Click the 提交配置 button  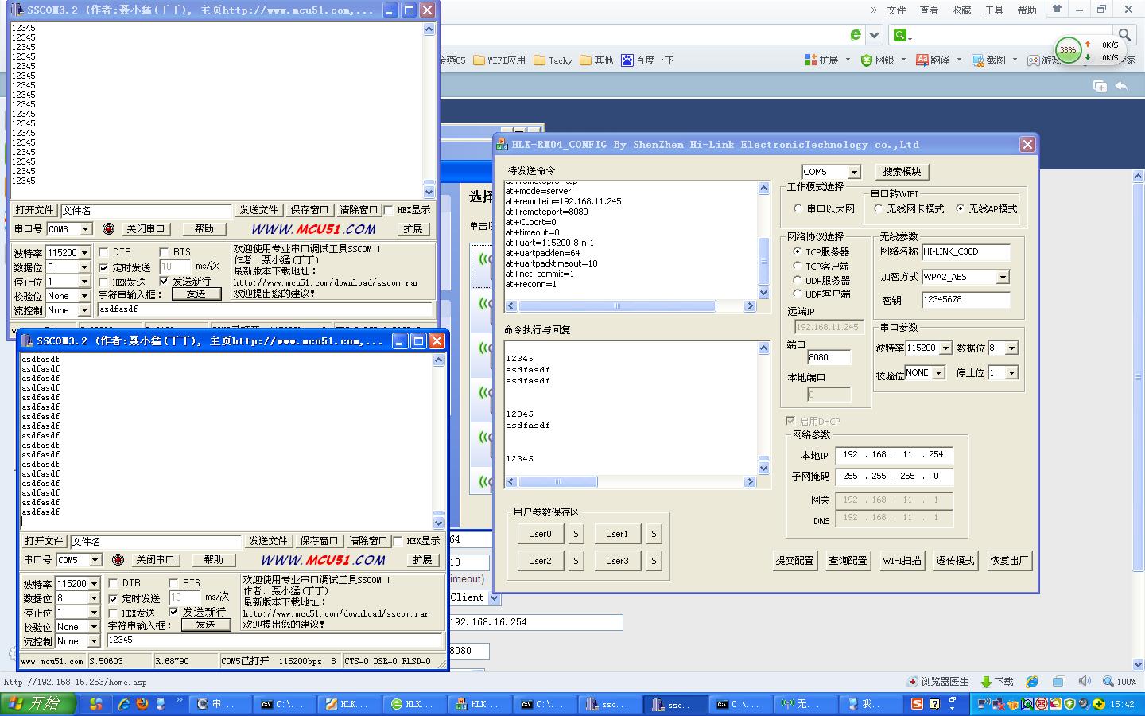click(795, 560)
